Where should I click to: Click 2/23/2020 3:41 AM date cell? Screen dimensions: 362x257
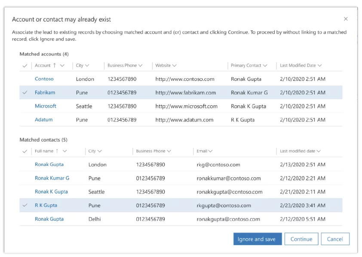tap(303, 205)
